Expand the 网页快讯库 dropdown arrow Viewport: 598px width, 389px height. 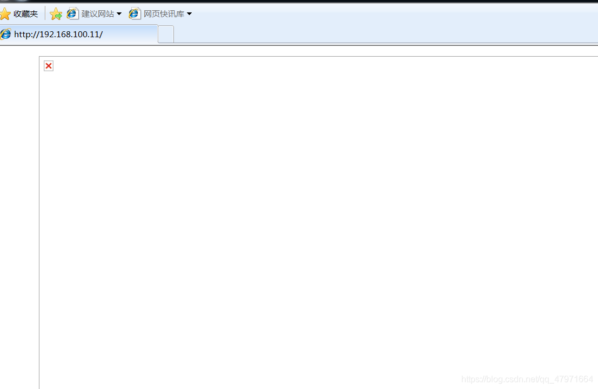pyautogui.click(x=189, y=14)
